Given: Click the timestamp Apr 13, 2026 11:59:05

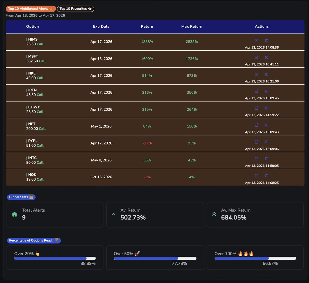Looking at the screenshot, I should (262, 166).
